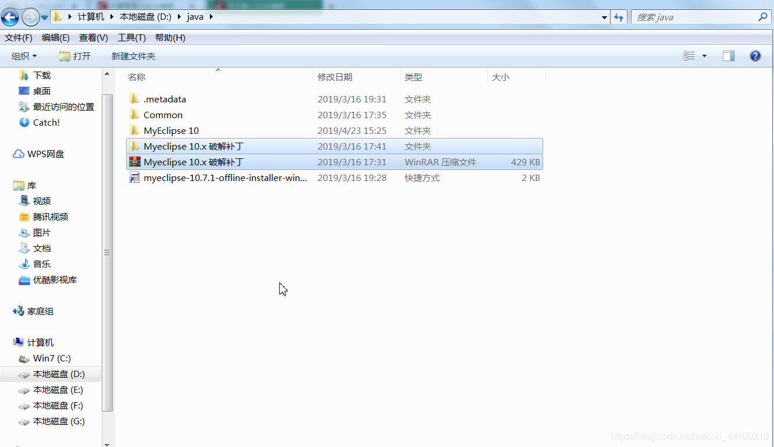Click 家庭组 in navigation pane
Viewport: 774px width, 447px height.
point(40,311)
